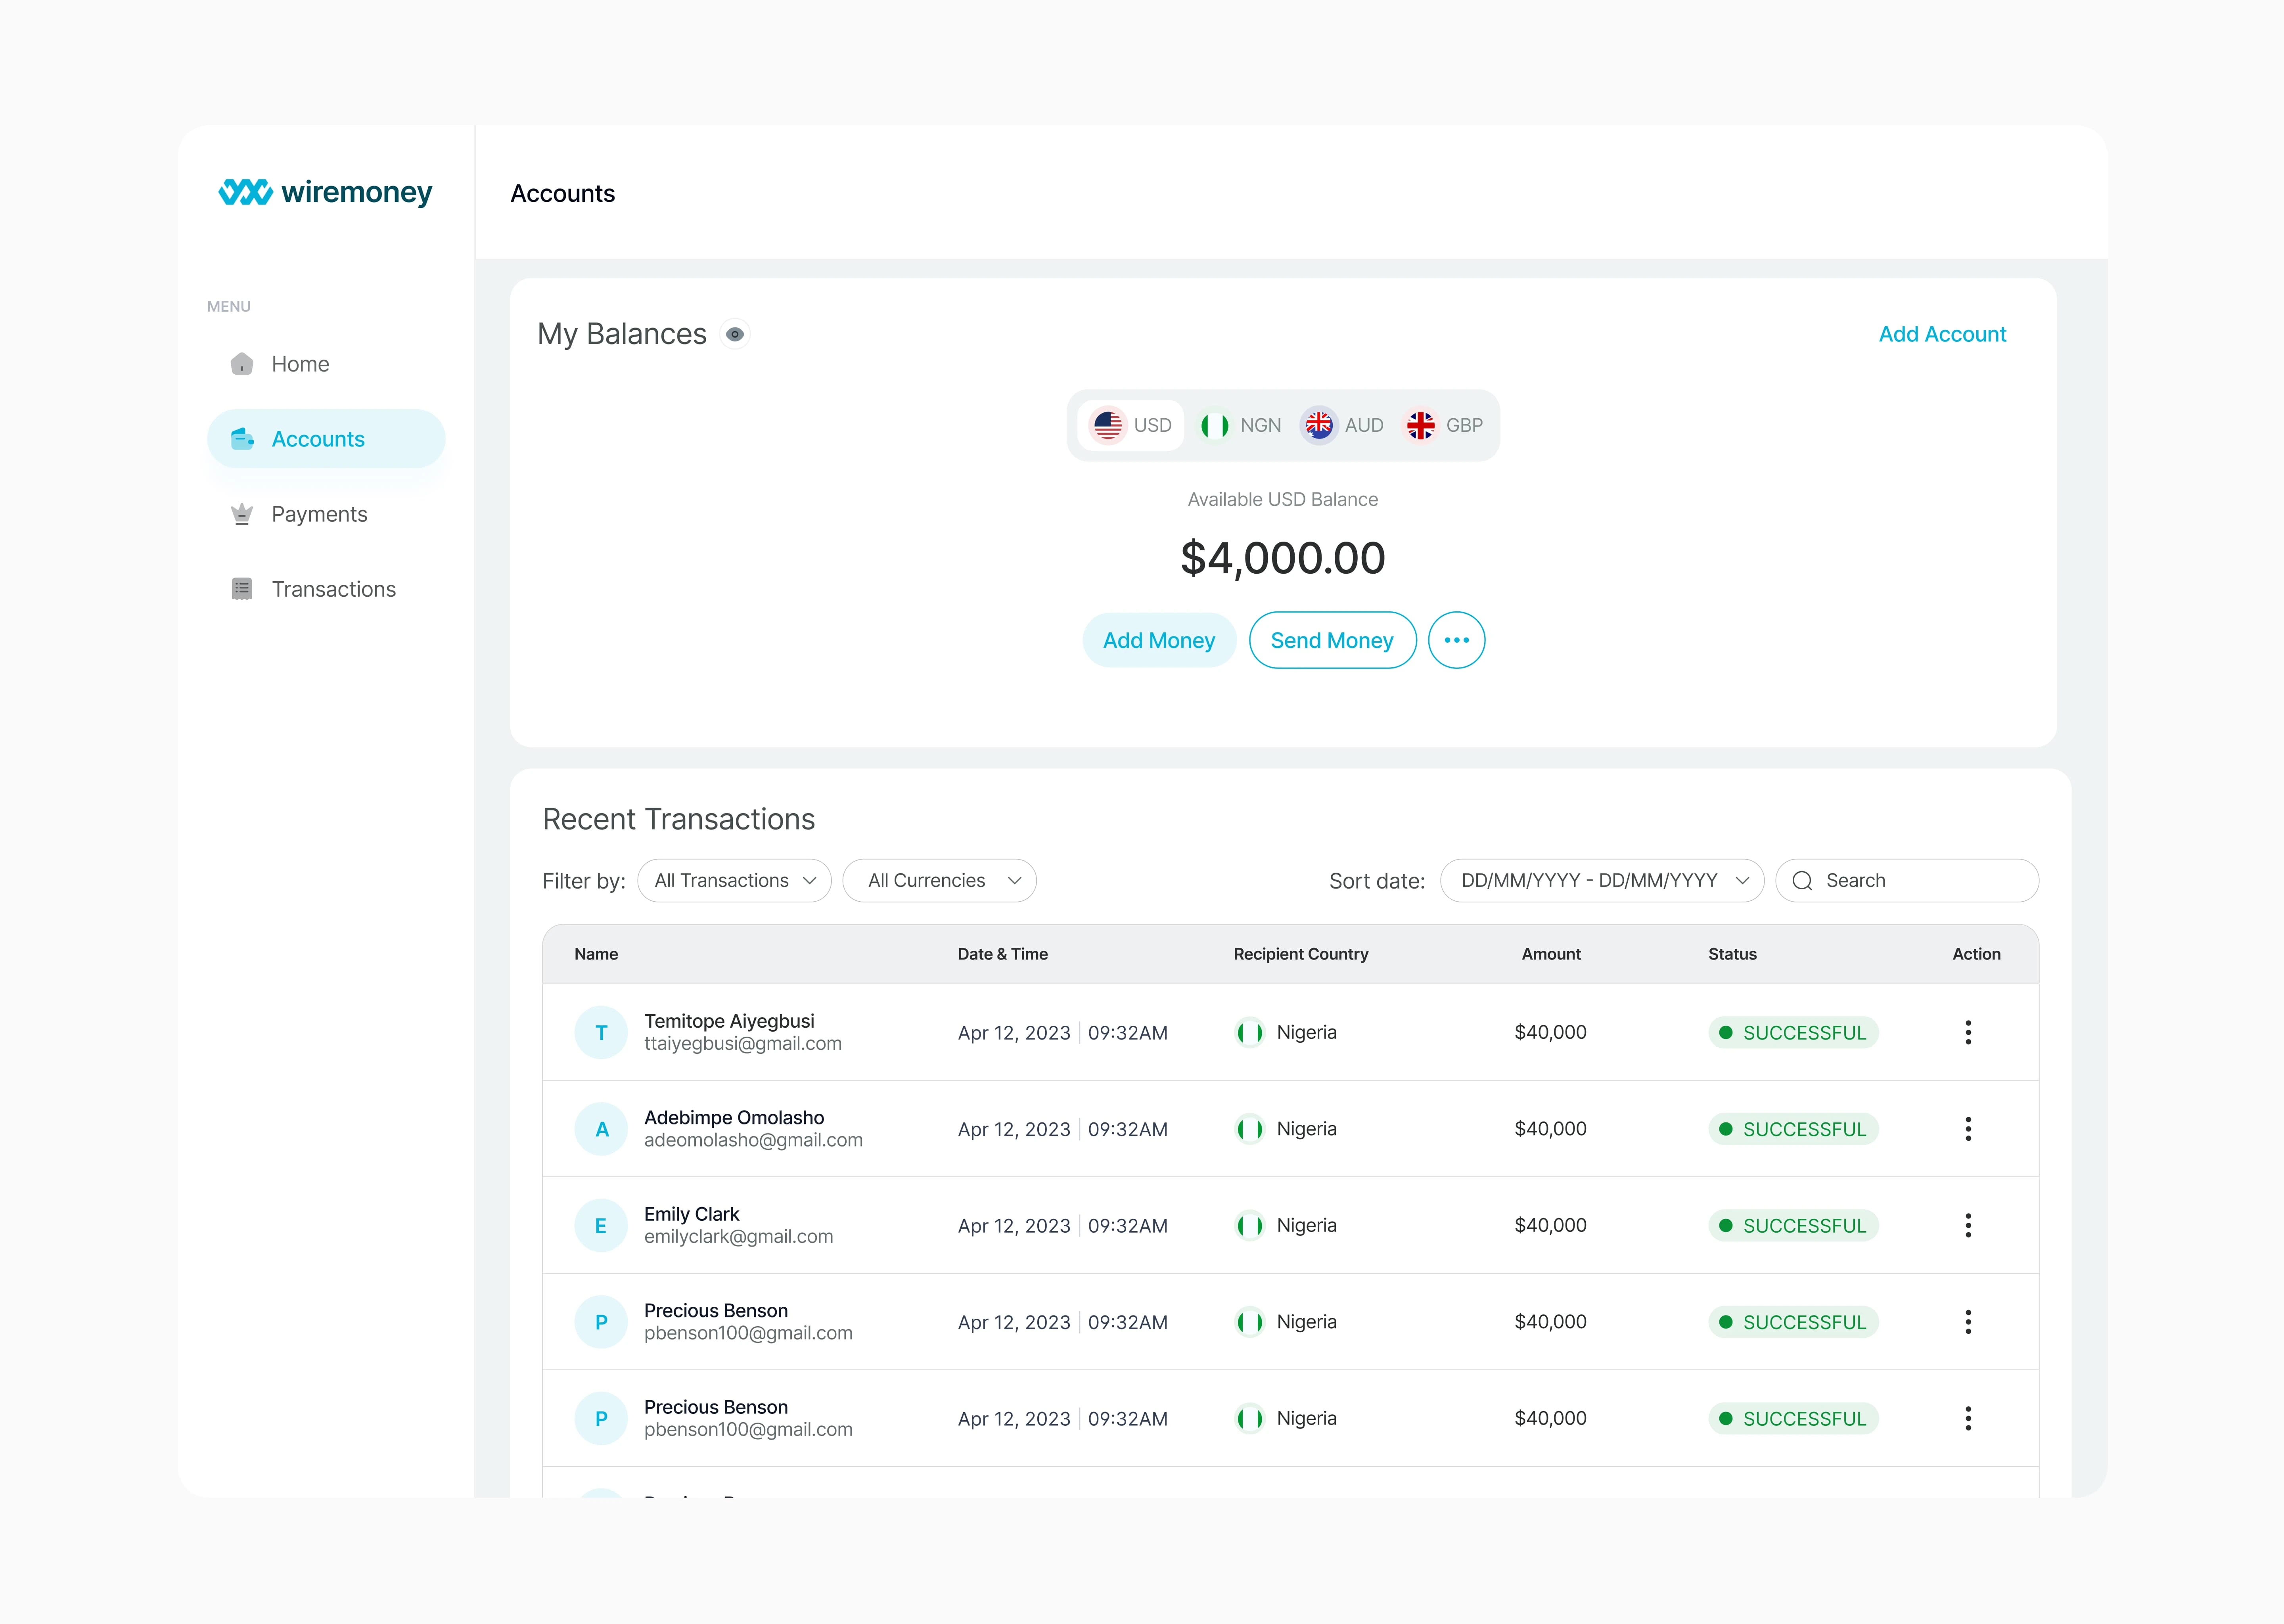Switch to the NGN balance tab
Image resolution: width=2284 pixels, height=1624 pixels.
click(x=1240, y=425)
